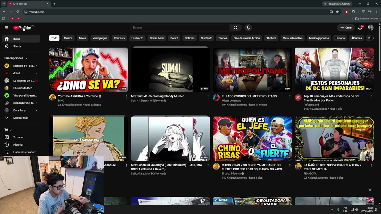Show hidden icons in the taskbar tray
The width and height of the screenshot is (381, 214).
(x=332, y=210)
